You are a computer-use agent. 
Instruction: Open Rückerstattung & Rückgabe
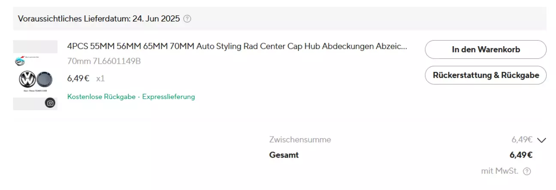point(486,75)
